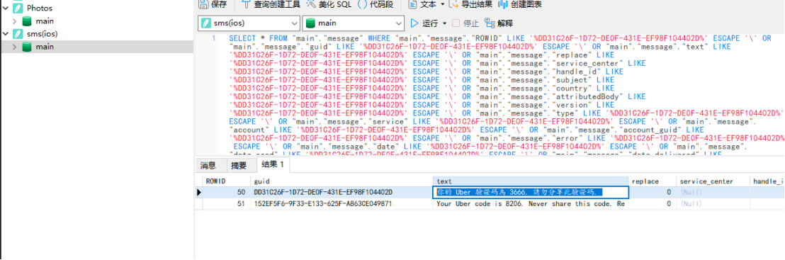Select Photos connection in tree
Image resolution: width=785 pixels, height=260 pixels.
click(39, 8)
